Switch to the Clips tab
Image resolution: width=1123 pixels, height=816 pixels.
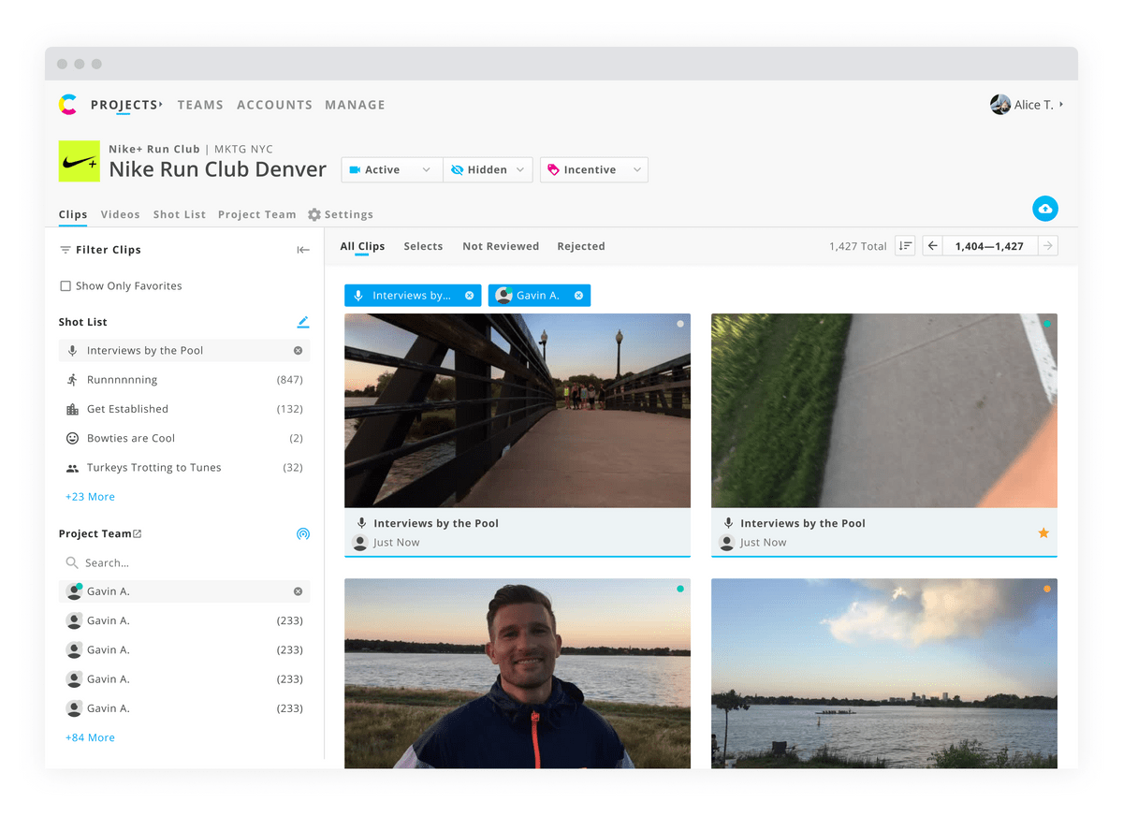73,214
